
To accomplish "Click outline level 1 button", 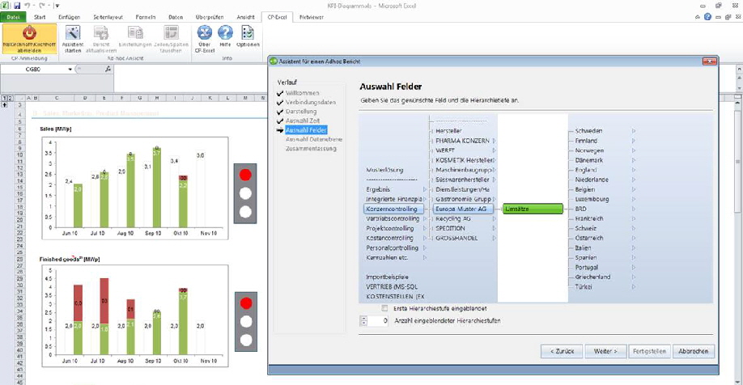I will pyautogui.click(x=5, y=98).
